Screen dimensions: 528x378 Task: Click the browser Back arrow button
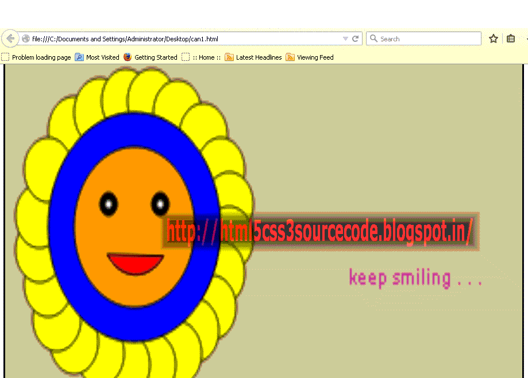[10, 38]
